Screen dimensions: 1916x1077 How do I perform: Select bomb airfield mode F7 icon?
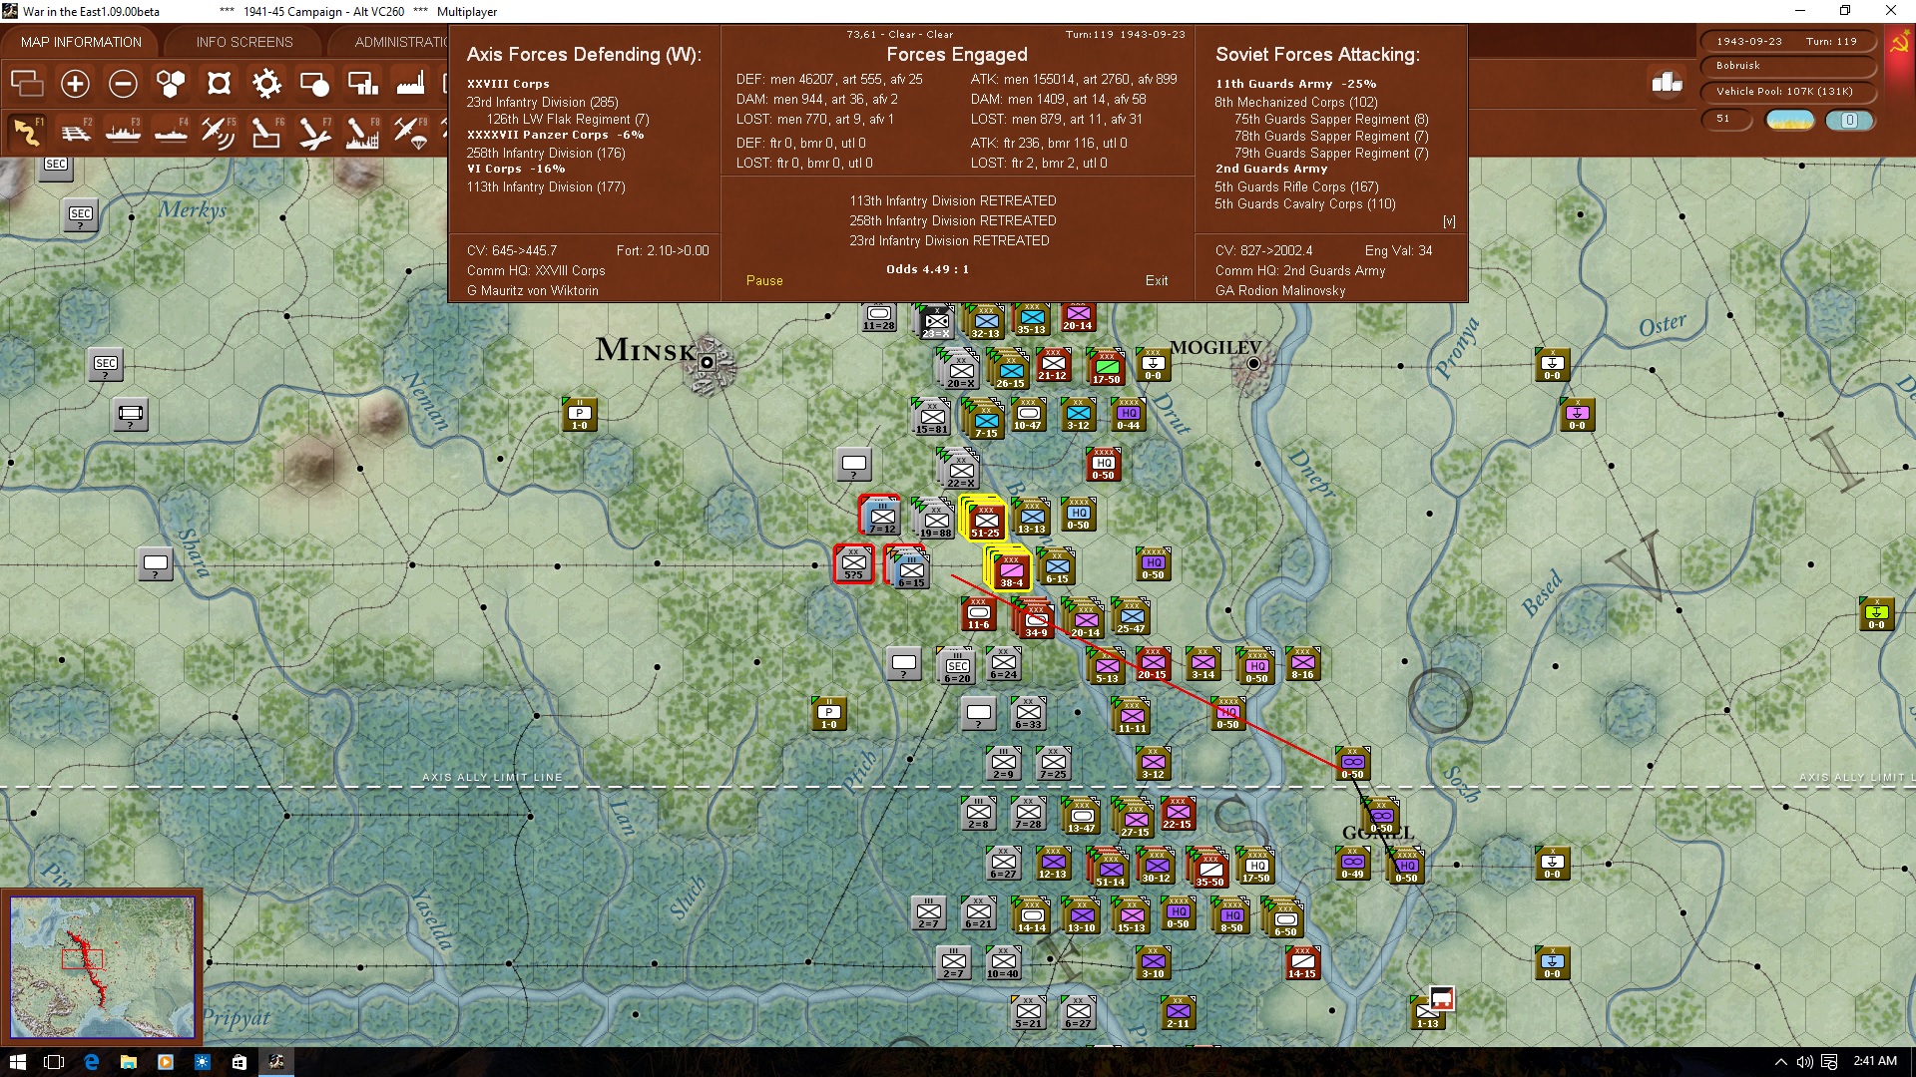pyautogui.click(x=313, y=132)
